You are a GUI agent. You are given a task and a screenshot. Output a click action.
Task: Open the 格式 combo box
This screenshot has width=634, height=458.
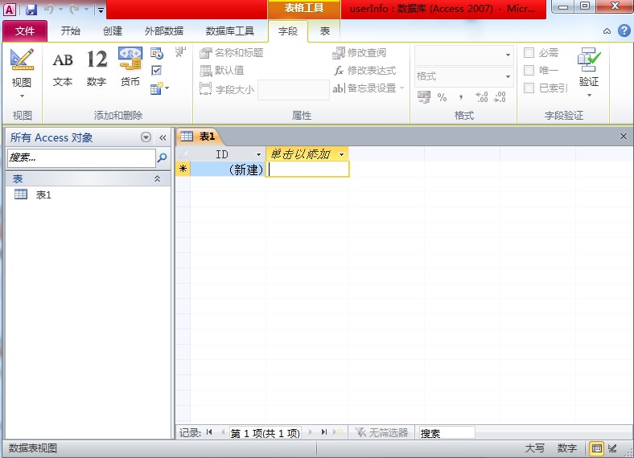(x=464, y=76)
